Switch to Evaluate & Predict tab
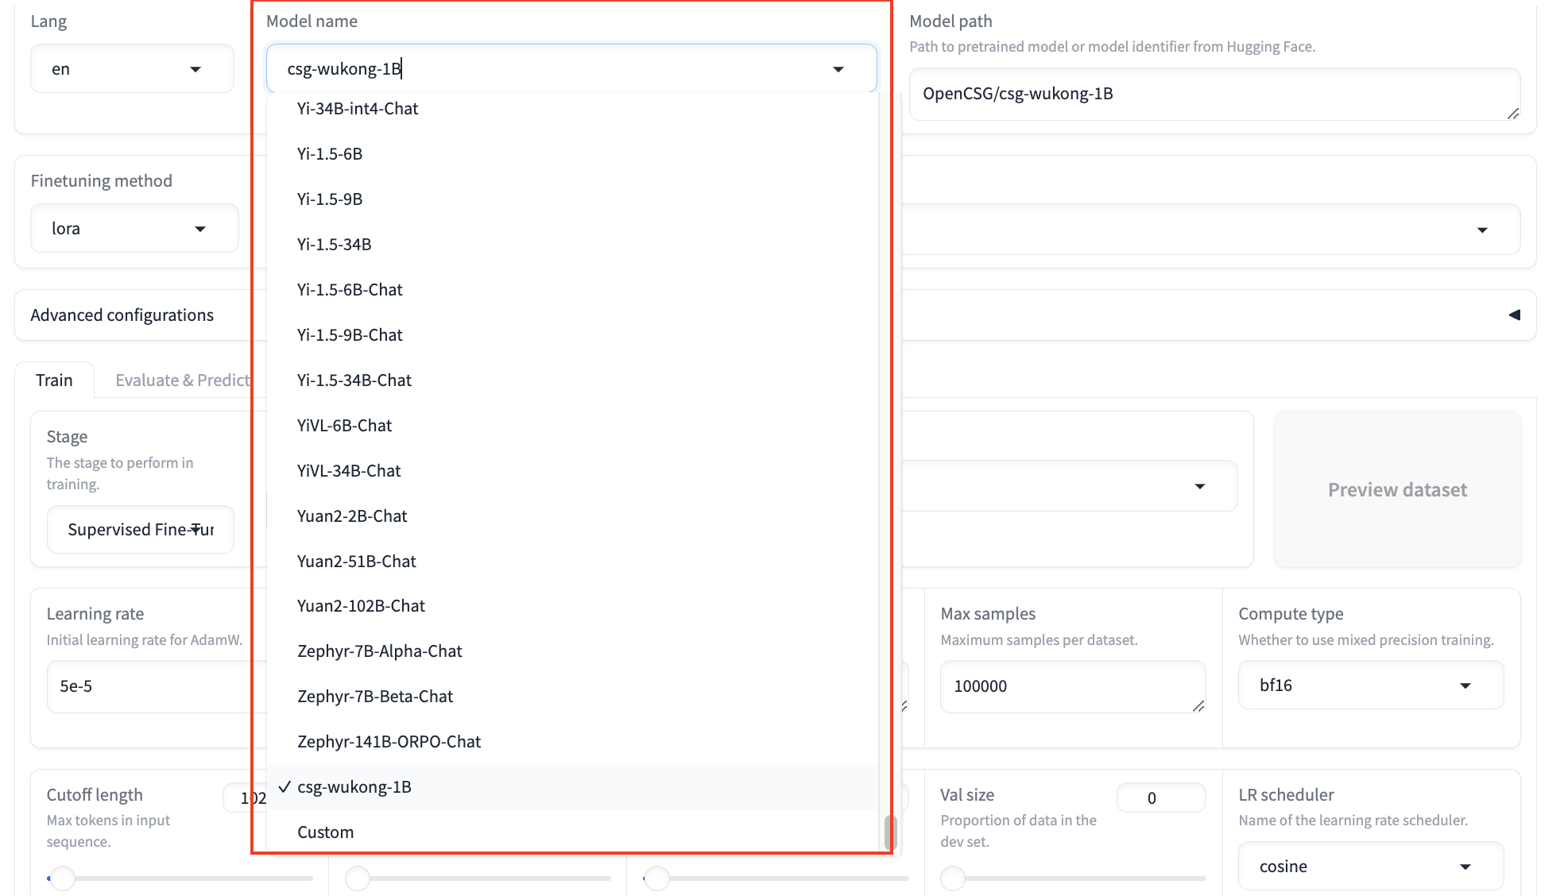Image resolution: width=1564 pixels, height=896 pixels. coord(183,380)
